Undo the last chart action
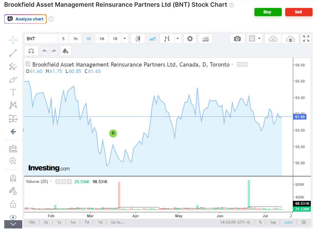The image size is (319, 229). (x=44, y=51)
